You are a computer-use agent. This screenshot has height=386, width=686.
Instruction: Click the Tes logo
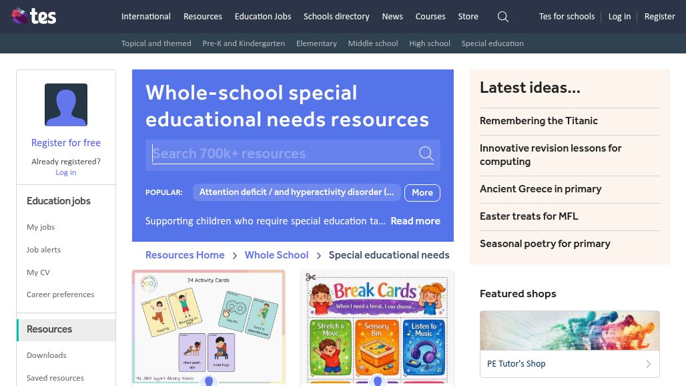33,16
